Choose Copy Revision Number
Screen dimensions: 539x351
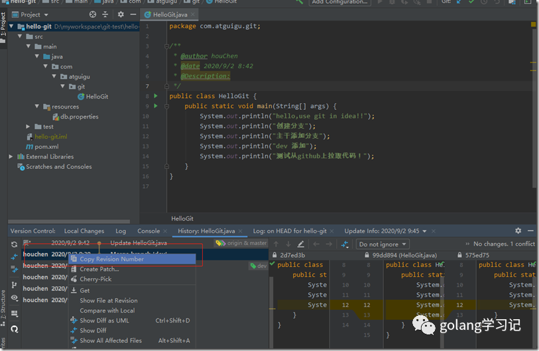pos(133,259)
